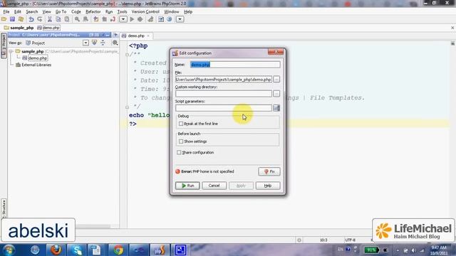456x256 pixels.
Task: Browse for custom working directory
Action: 276,93
